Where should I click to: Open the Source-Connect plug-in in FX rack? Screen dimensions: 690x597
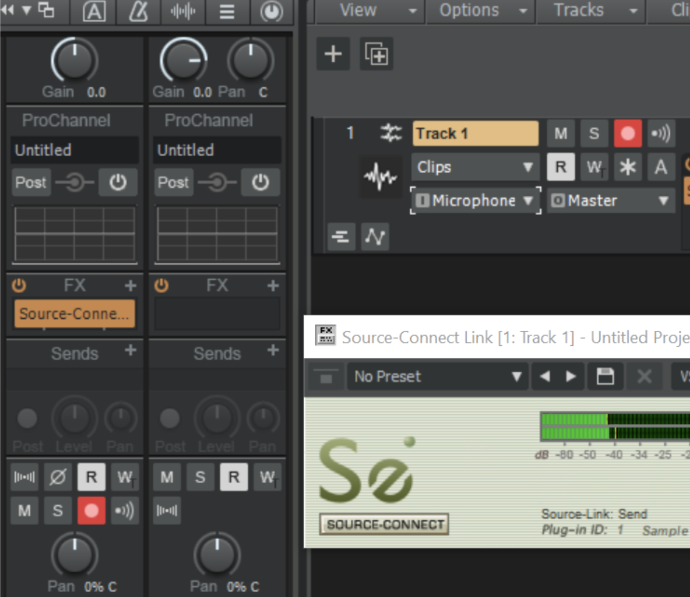click(75, 313)
